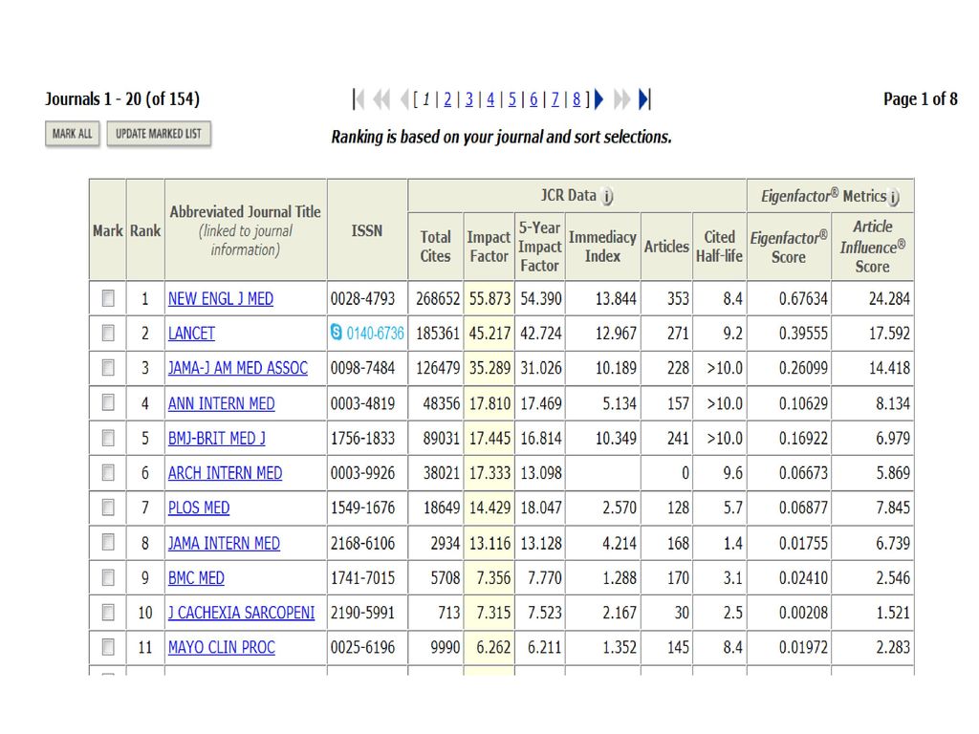Go to page 4 link

point(490,99)
